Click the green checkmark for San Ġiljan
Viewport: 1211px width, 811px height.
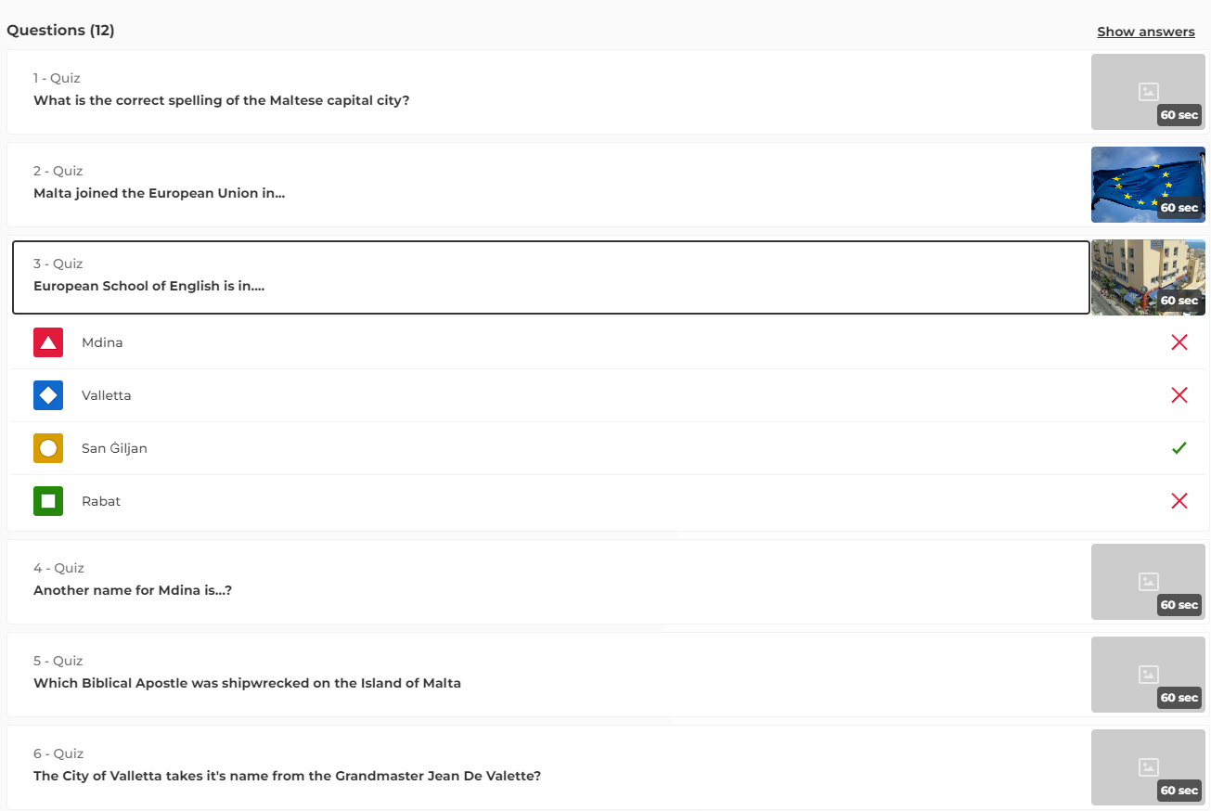pyautogui.click(x=1179, y=448)
